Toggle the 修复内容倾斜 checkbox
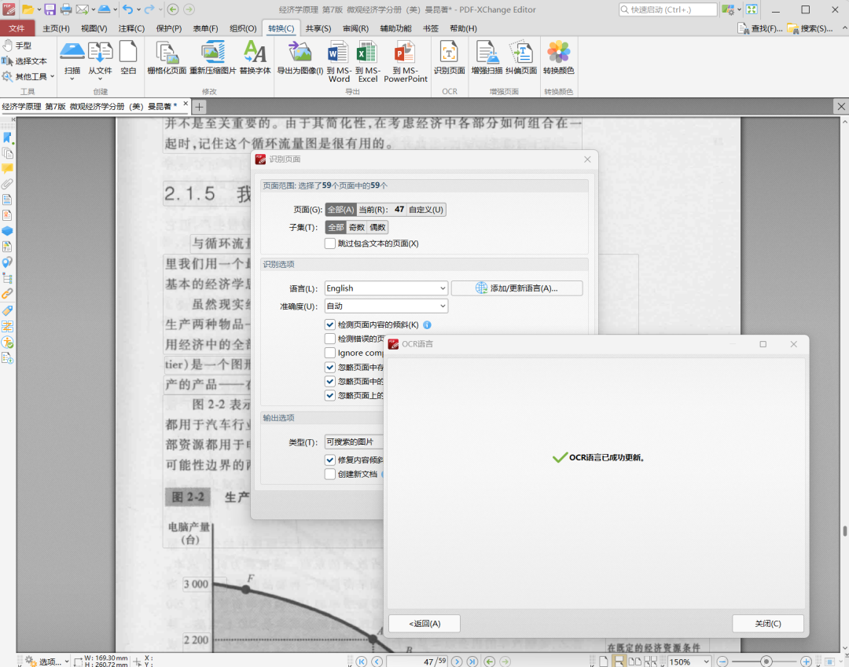 pyautogui.click(x=330, y=460)
